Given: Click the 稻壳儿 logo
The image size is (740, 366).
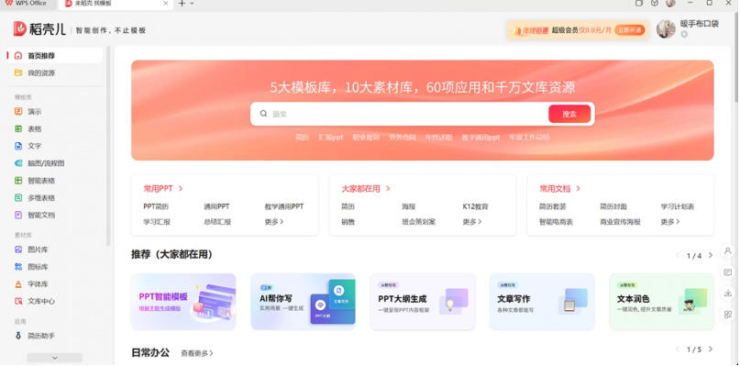Looking at the screenshot, I should (x=39, y=28).
